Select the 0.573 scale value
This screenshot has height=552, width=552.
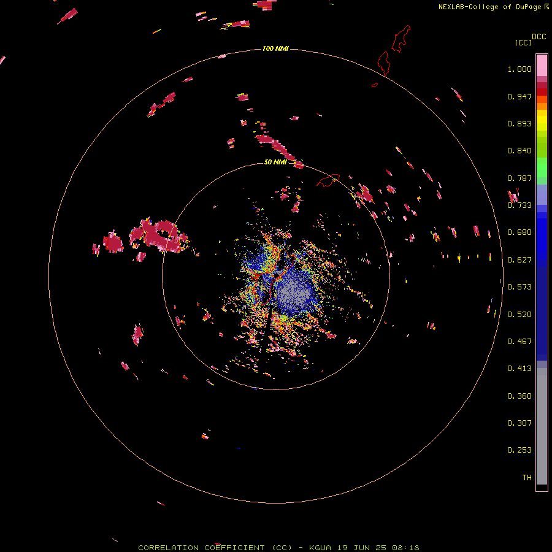(519, 287)
